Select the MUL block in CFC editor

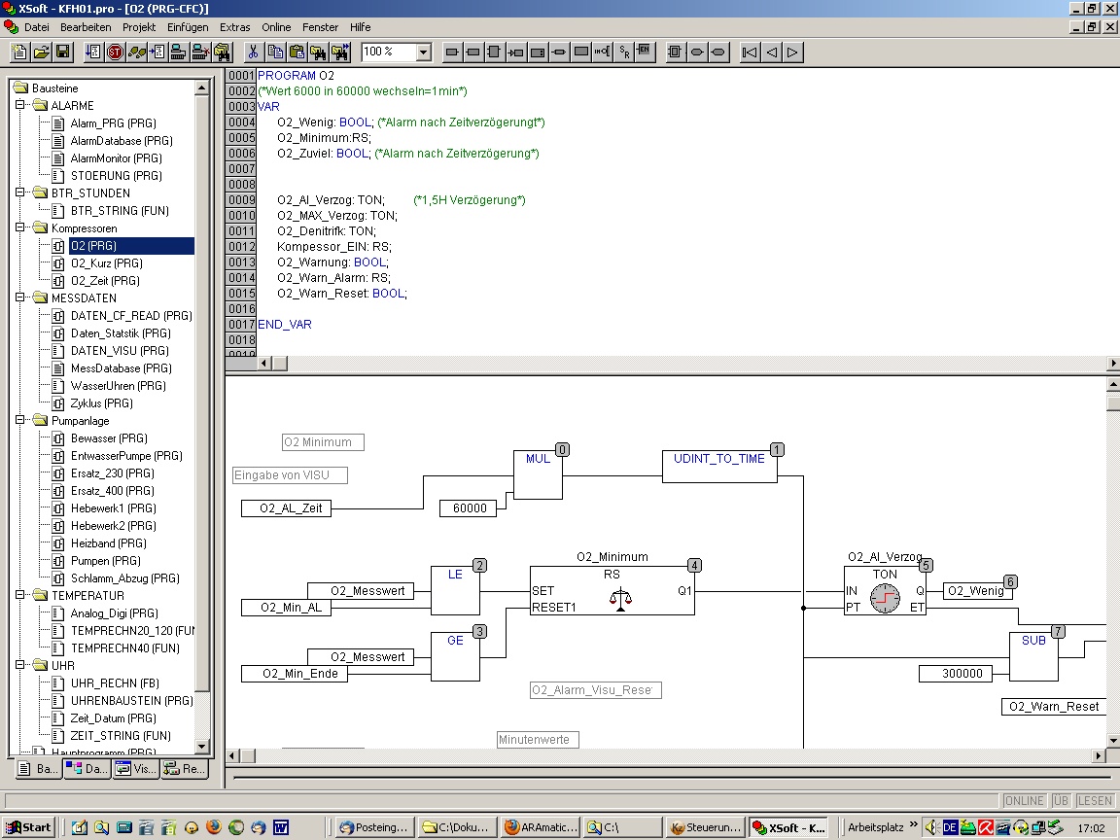pyautogui.click(x=538, y=474)
